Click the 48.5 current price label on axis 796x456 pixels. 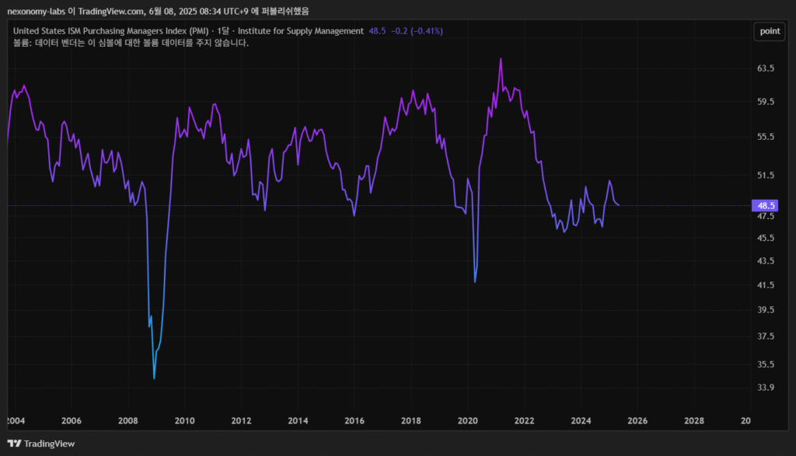click(765, 206)
